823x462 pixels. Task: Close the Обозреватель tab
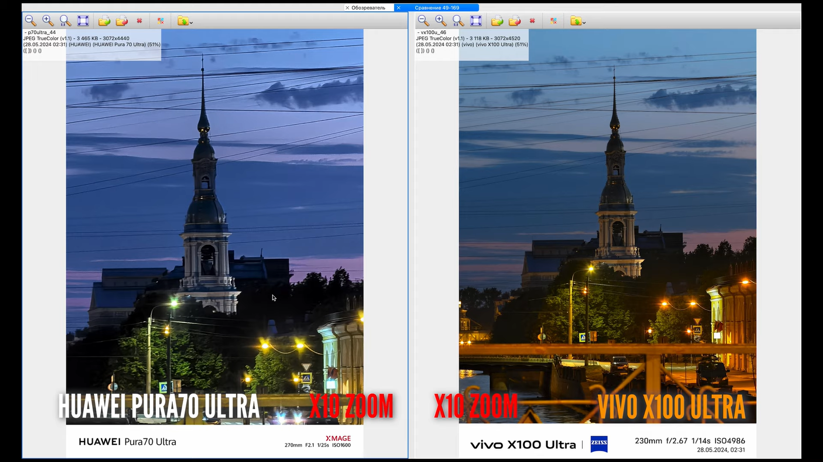tap(347, 8)
